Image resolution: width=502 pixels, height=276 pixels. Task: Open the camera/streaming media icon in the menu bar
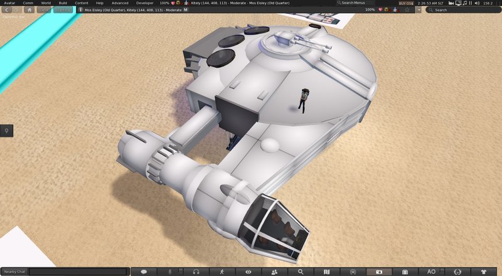[x=451, y=3]
